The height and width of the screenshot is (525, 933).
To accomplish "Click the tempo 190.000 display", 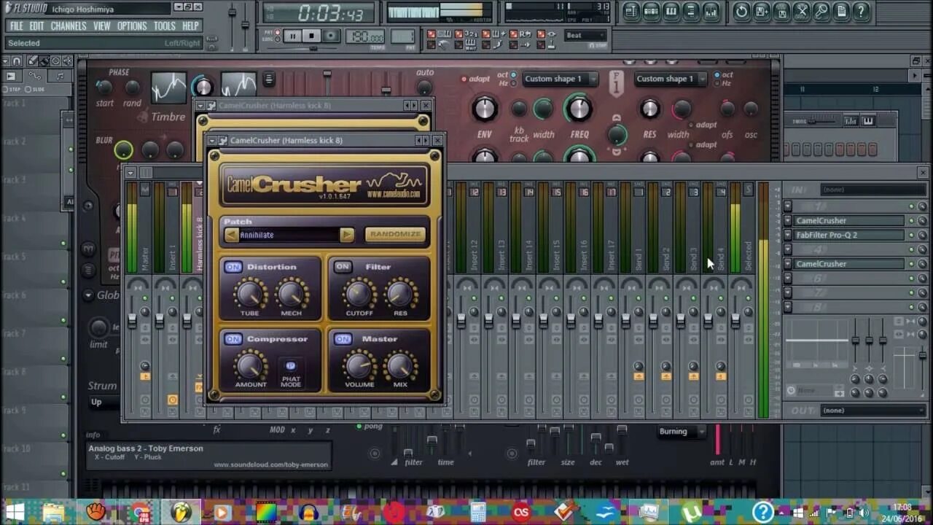I will click(x=366, y=37).
